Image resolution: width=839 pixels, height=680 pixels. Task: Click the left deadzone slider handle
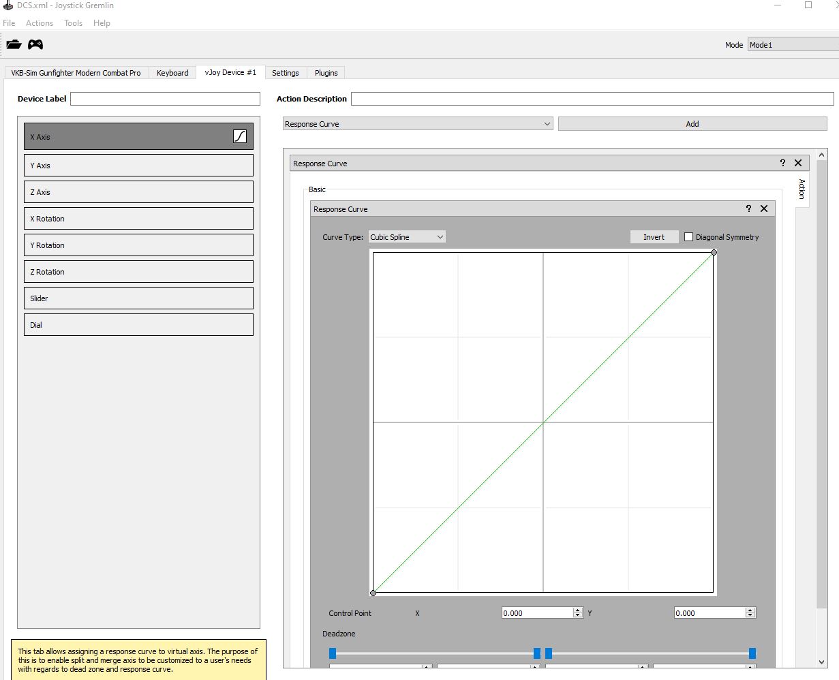point(333,653)
